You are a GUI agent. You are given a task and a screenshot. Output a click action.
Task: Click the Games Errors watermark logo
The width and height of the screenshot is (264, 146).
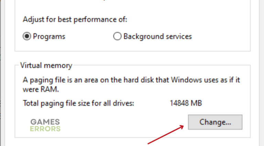45,125
